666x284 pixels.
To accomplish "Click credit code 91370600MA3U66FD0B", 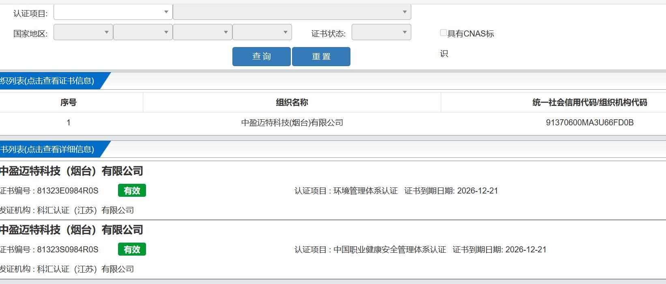I will click(x=590, y=123).
